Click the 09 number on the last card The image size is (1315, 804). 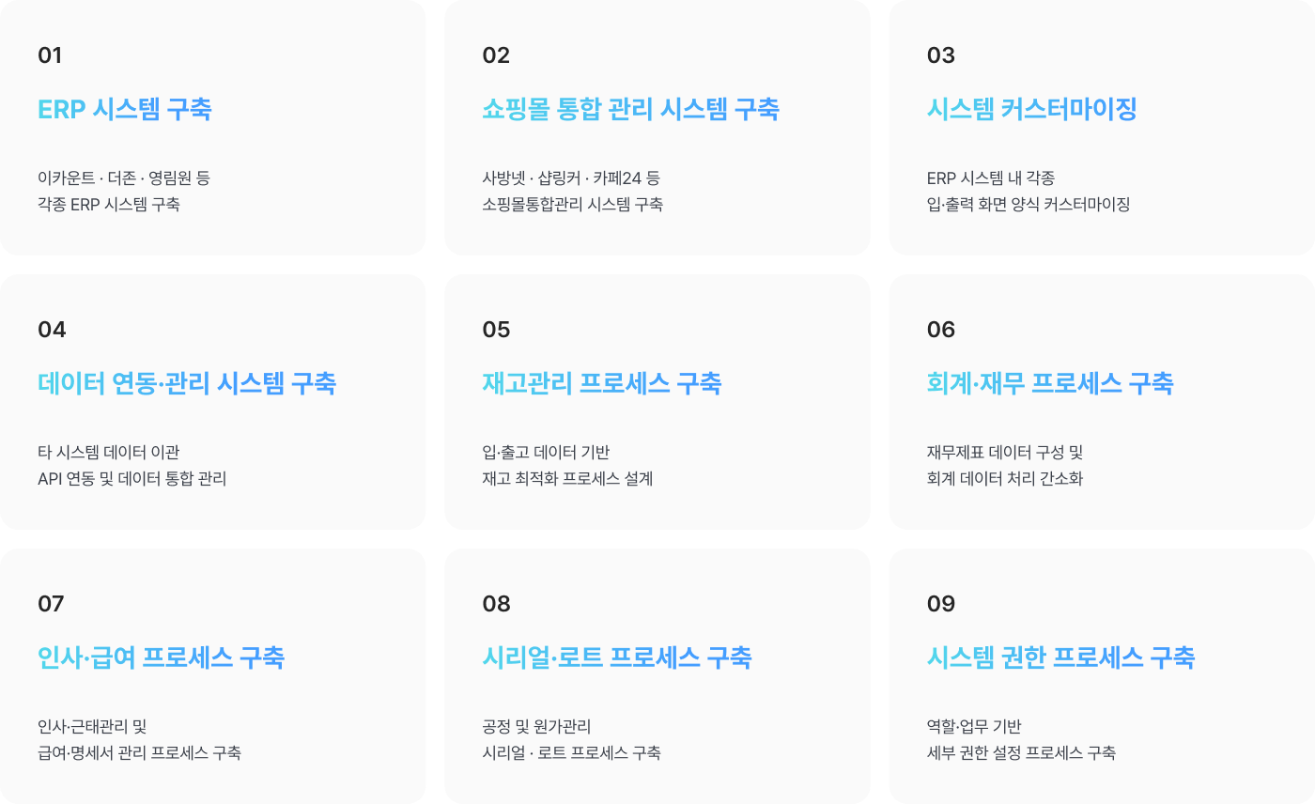coord(940,604)
